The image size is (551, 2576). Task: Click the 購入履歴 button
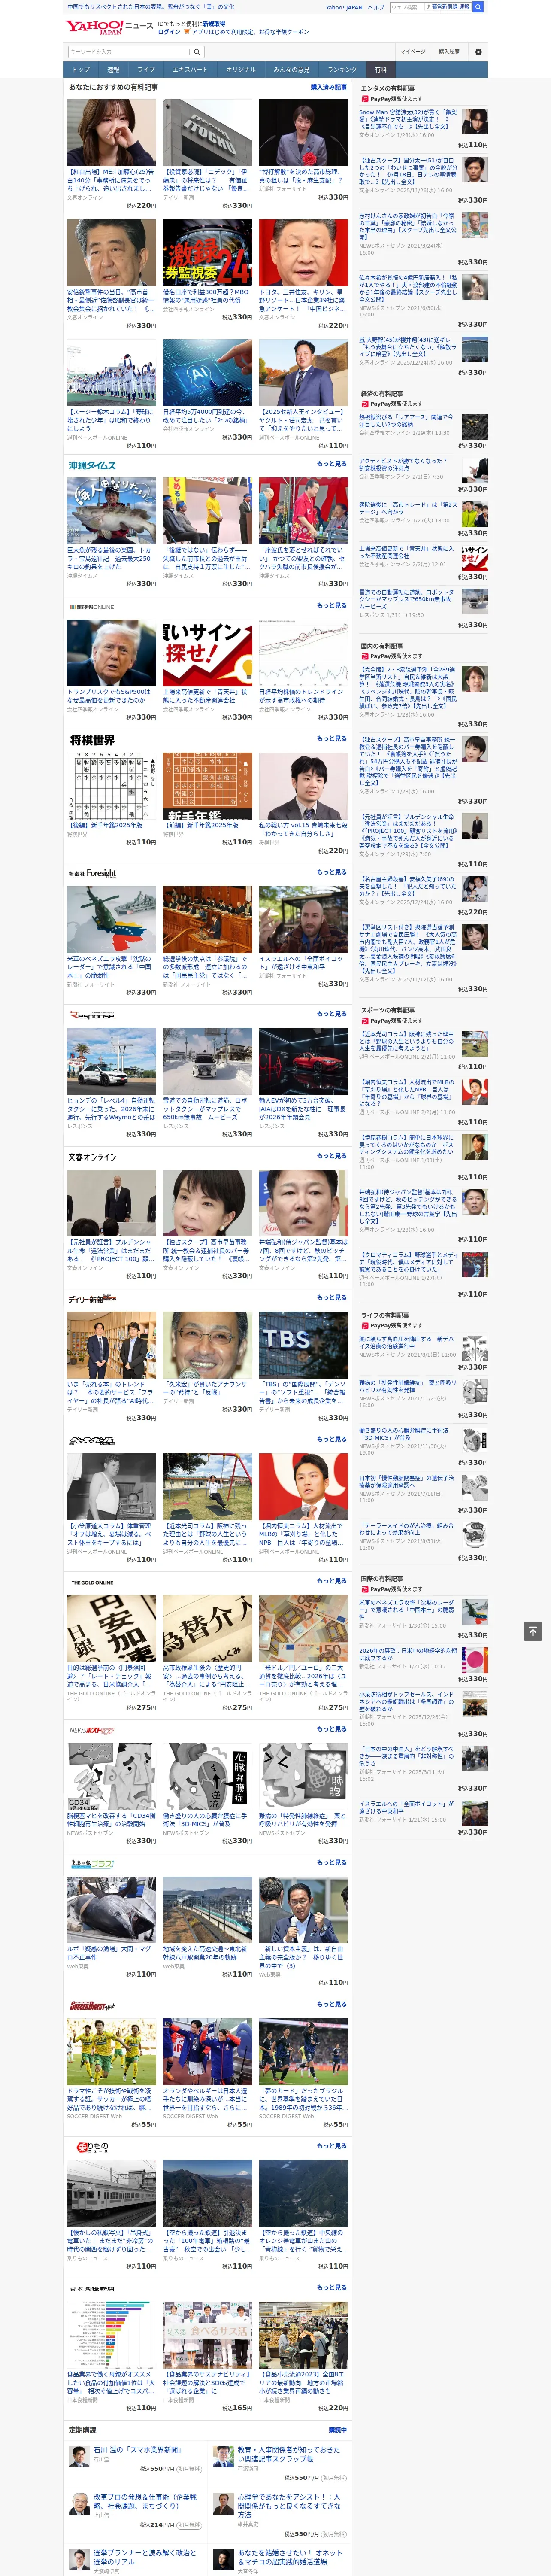[x=449, y=51]
